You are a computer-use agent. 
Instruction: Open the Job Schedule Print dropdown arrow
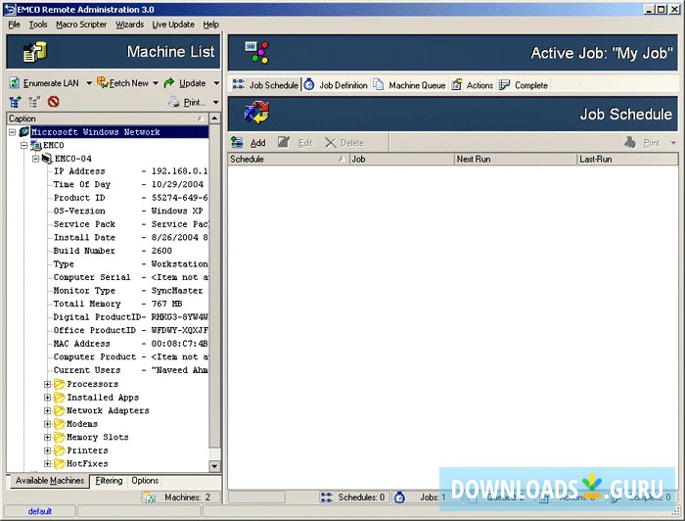[673, 143]
